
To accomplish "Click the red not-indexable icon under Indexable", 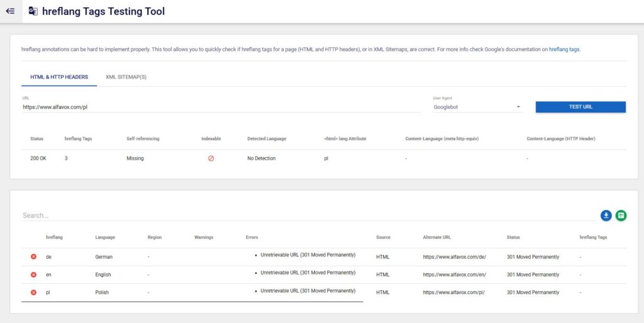I will pos(211,158).
